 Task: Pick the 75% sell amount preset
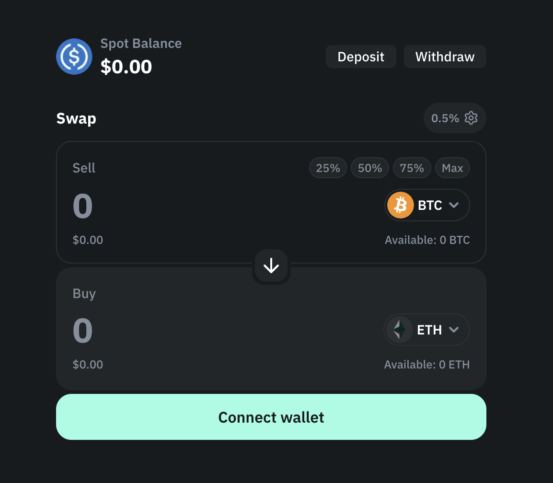(412, 168)
